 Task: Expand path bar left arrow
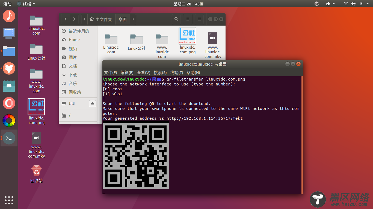tap(84, 19)
